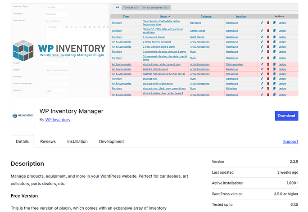Click the edit pencil for "abstract mat"
The height and width of the screenshot is (212, 308).
262,79
